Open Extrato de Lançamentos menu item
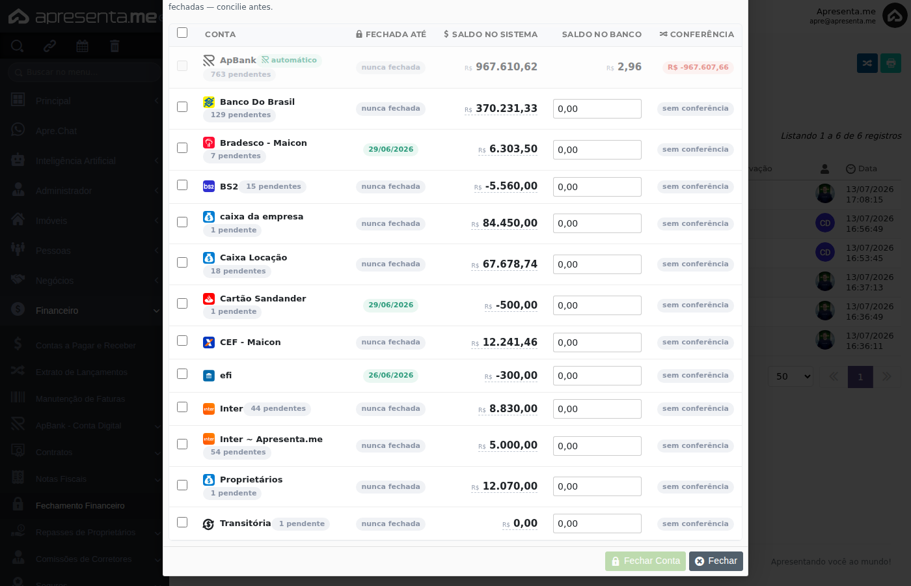This screenshot has width=911, height=586. [81, 372]
